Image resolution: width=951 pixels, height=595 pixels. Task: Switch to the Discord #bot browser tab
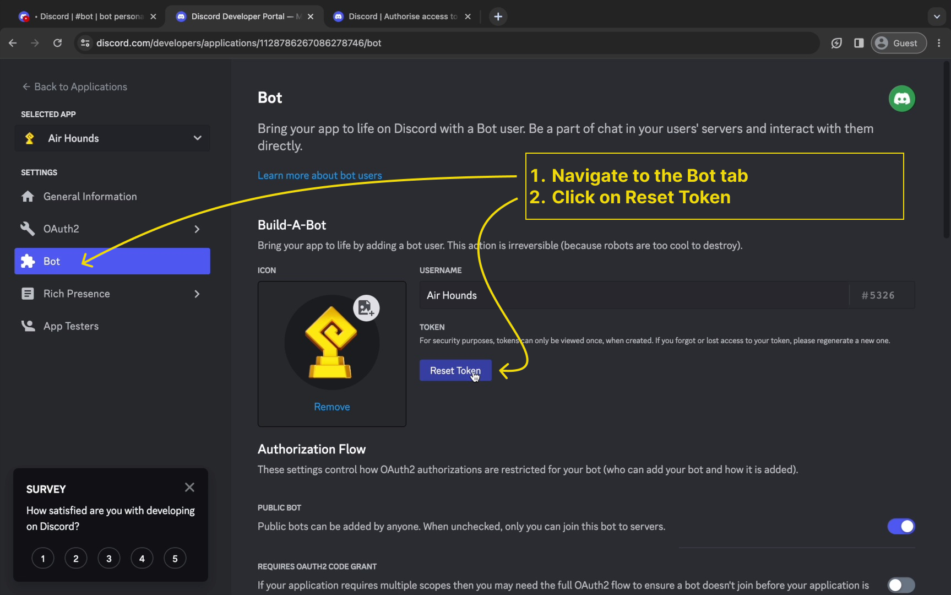pos(88,17)
